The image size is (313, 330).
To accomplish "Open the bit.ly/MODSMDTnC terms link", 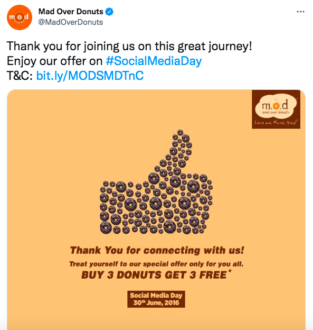I will click(90, 76).
